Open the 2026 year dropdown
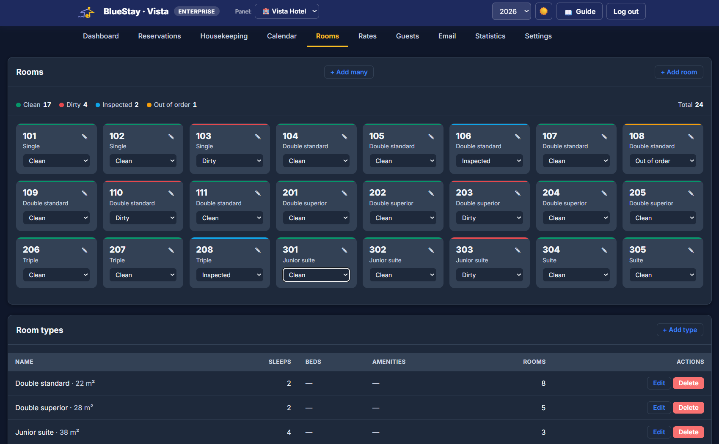 511,11
